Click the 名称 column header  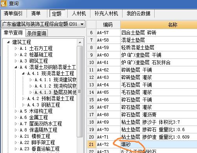159,25
